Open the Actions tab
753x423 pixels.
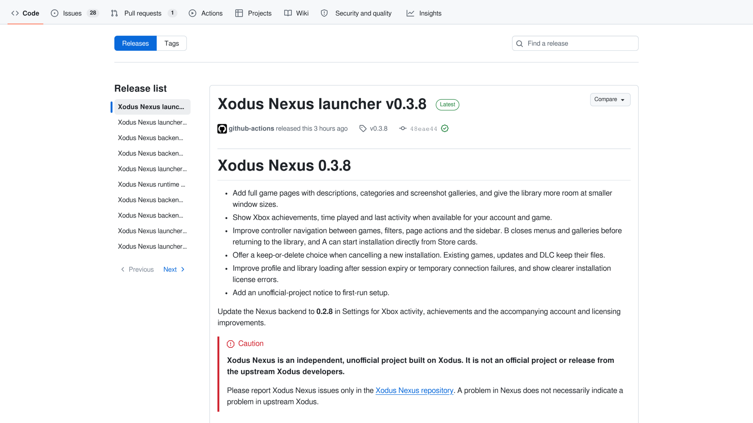206,13
